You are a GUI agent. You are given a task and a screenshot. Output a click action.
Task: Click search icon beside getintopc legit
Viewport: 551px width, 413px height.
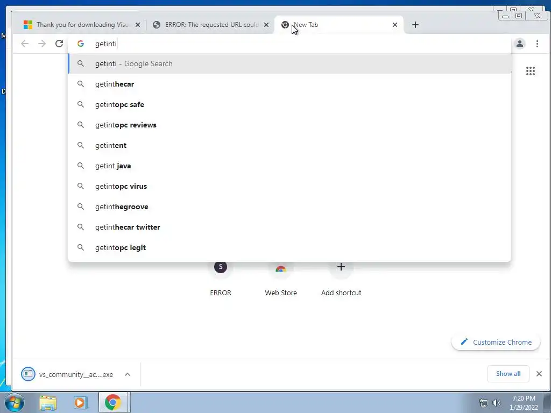[81, 247]
